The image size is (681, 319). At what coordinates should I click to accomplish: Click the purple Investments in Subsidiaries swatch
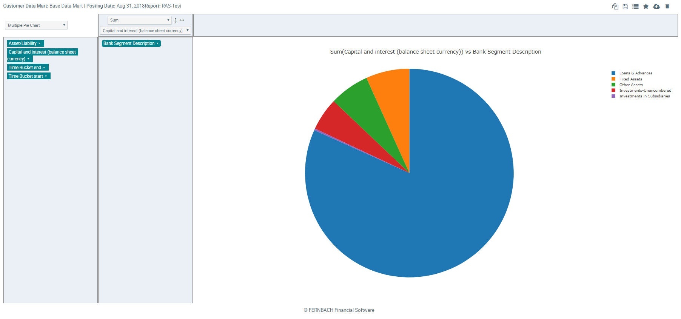[x=613, y=96]
